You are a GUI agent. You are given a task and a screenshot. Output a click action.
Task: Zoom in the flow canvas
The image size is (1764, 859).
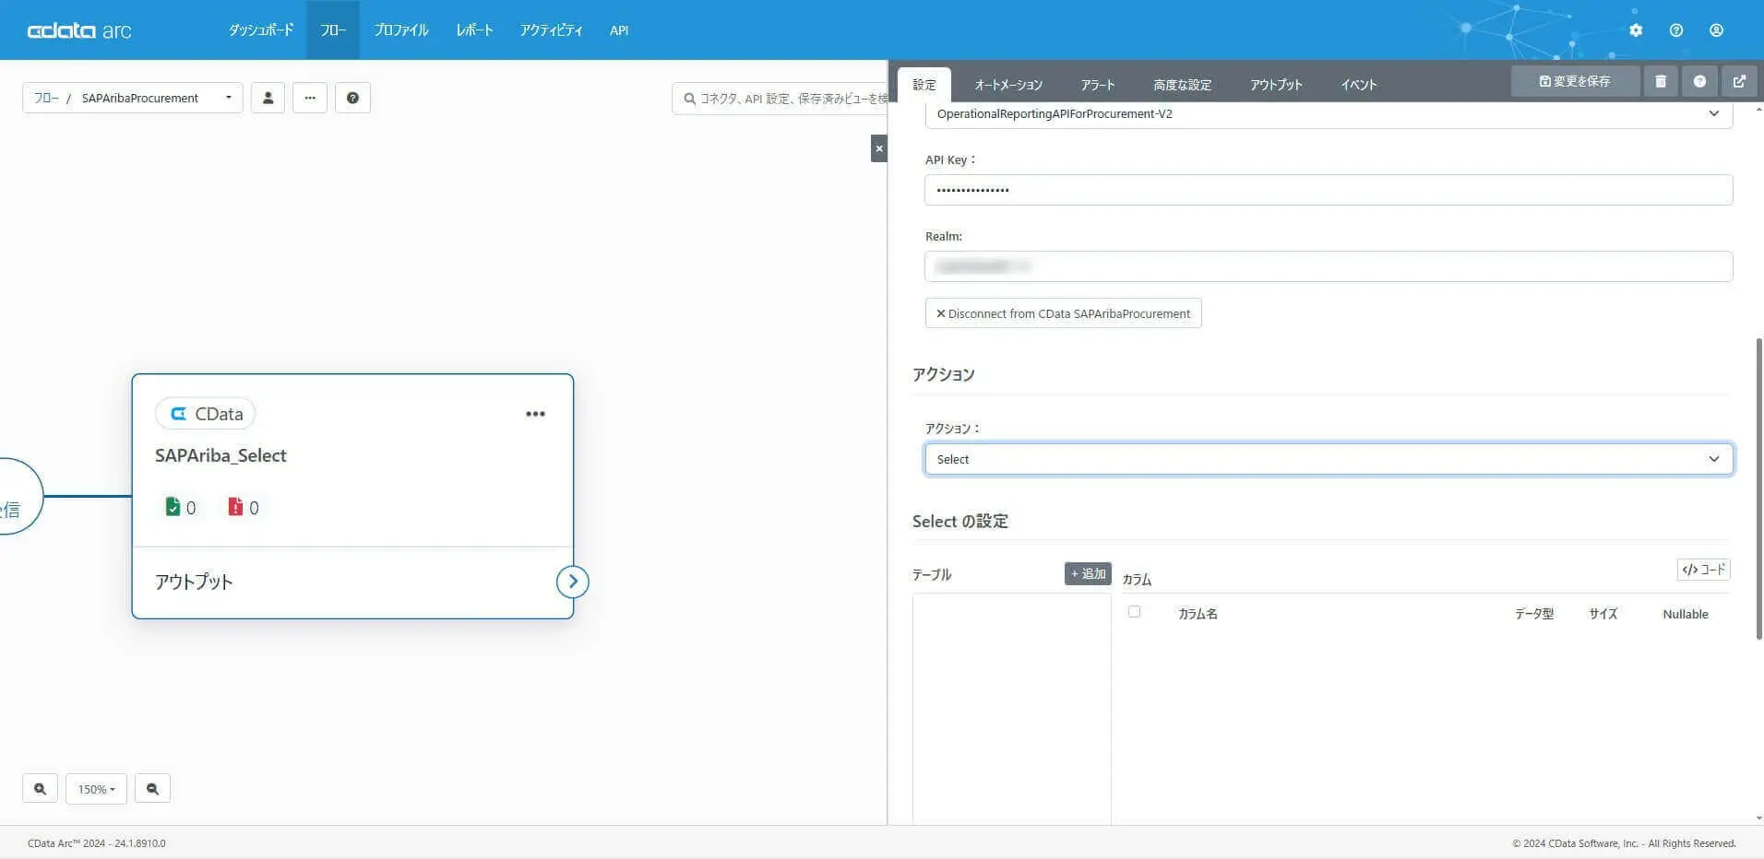pos(40,789)
